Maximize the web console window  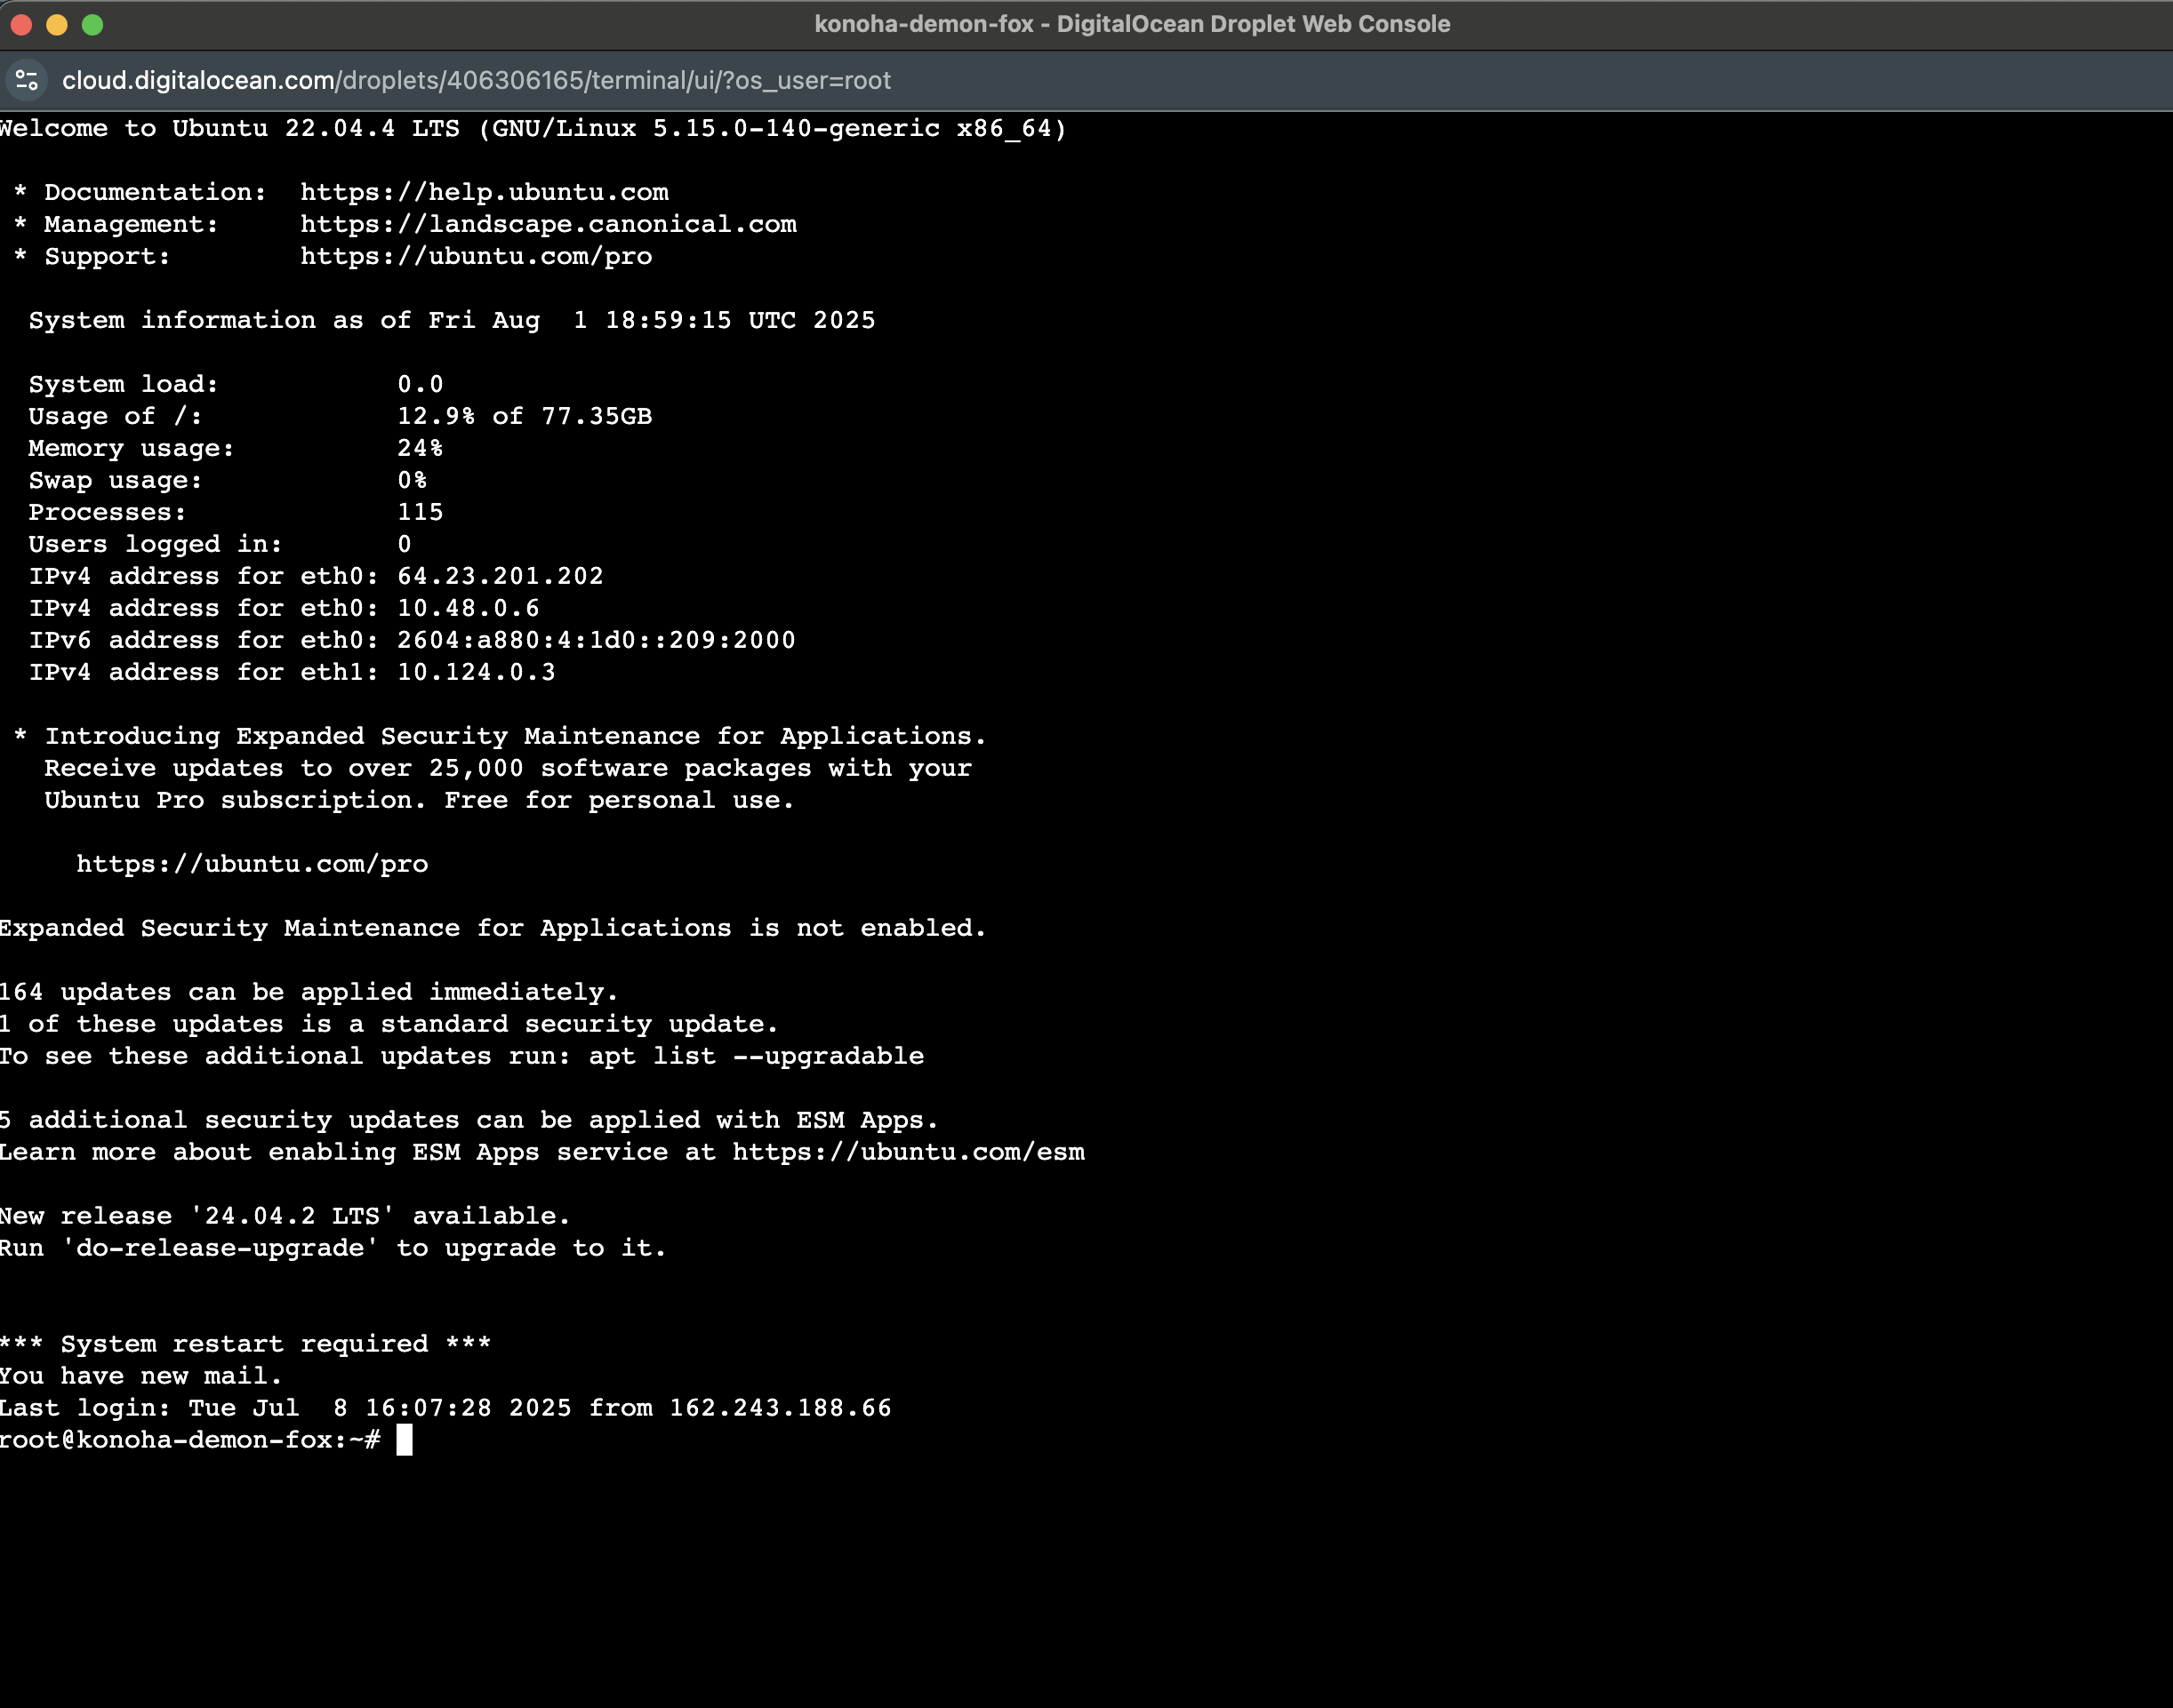(92, 24)
